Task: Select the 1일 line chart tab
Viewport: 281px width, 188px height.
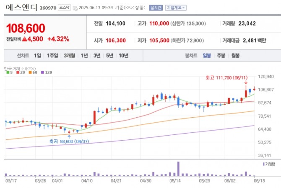Action: pos(37,56)
